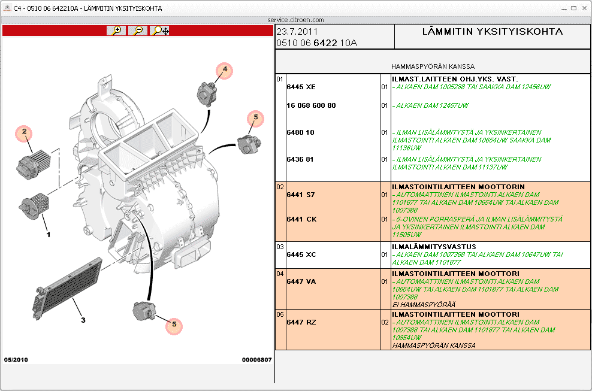Click the zoom and pan magnifier icon
The image size is (592, 391).
[159, 31]
